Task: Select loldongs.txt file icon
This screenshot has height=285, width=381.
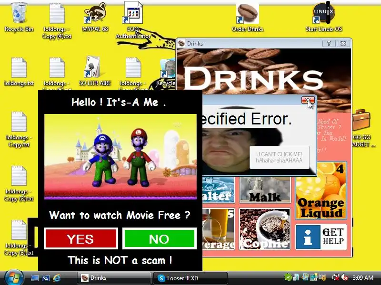Action: (19, 72)
